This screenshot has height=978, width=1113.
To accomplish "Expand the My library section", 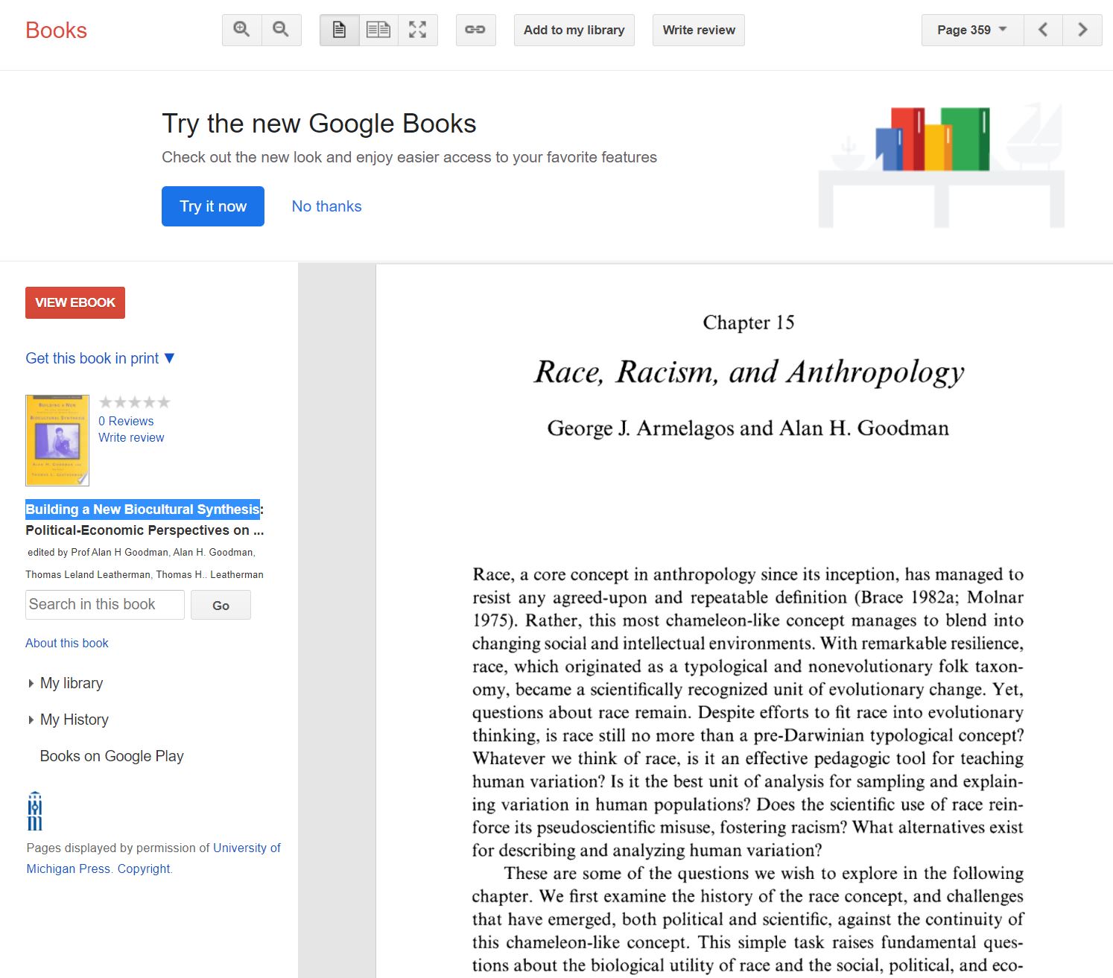I will [72, 683].
